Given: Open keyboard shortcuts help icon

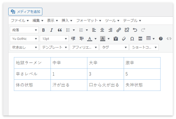Looking at the screenshot, I should click(x=161, y=39).
